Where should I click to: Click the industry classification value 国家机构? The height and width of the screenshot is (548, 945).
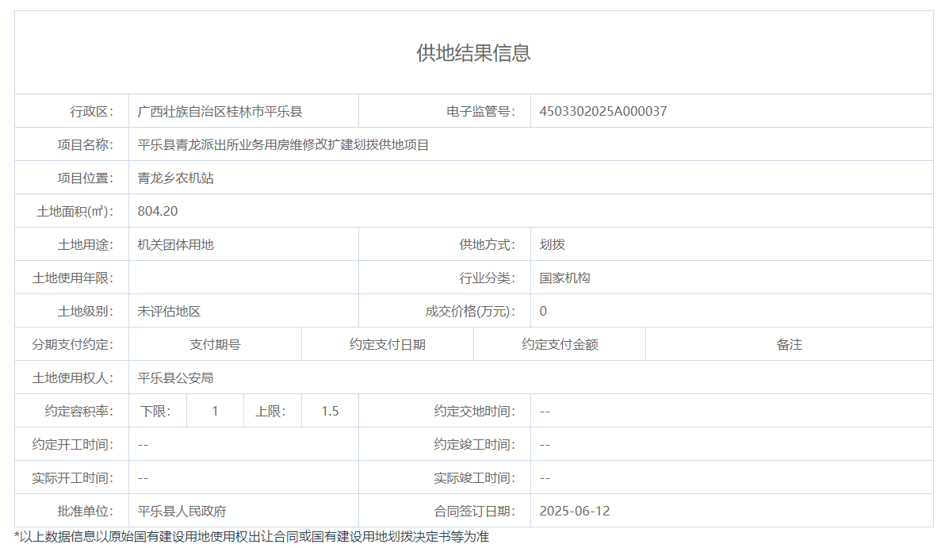tap(564, 278)
